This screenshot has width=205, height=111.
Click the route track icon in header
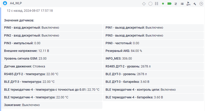click(x=176, y=4)
